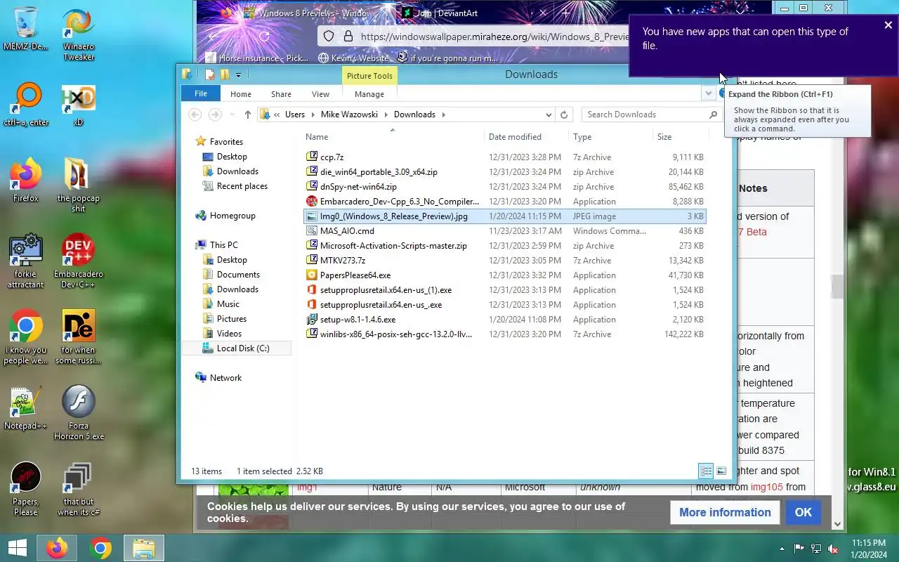Open the Action Center flag icon
Screen dimensions: 899x562
[x=799, y=549]
